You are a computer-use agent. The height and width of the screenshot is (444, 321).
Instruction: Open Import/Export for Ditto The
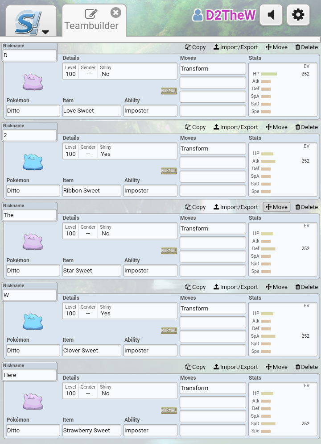[236, 207]
